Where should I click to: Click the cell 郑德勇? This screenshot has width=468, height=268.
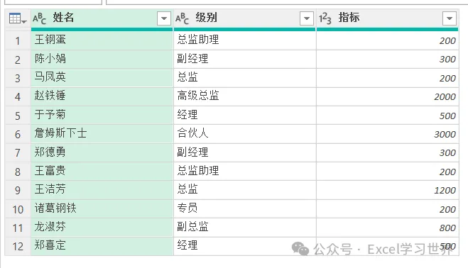pyautogui.click(x=102, y=152)
